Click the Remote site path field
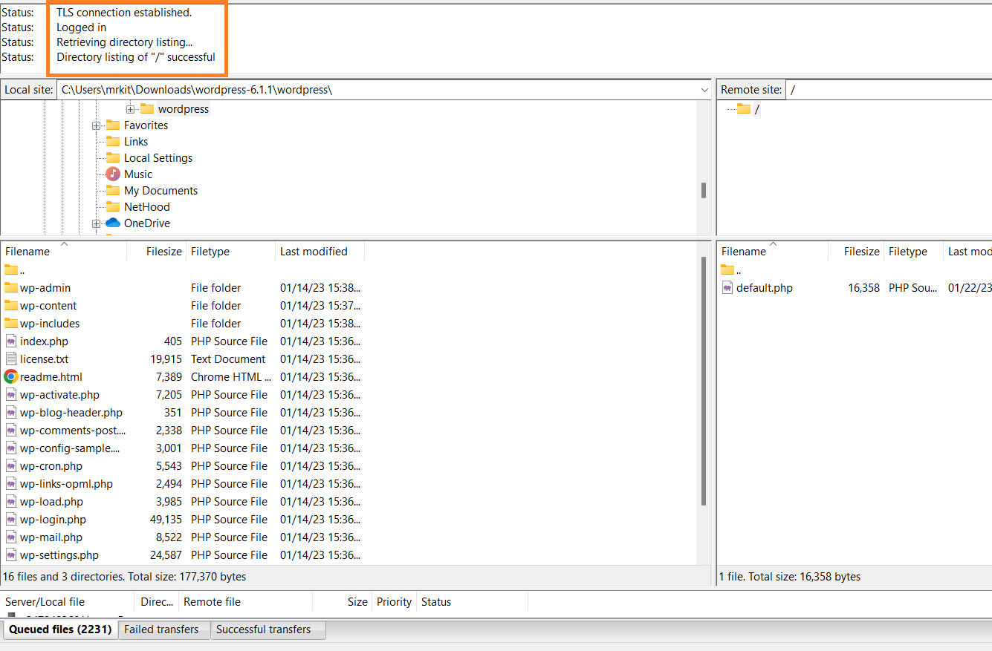 pyautogui.click(x=889, y=90)
